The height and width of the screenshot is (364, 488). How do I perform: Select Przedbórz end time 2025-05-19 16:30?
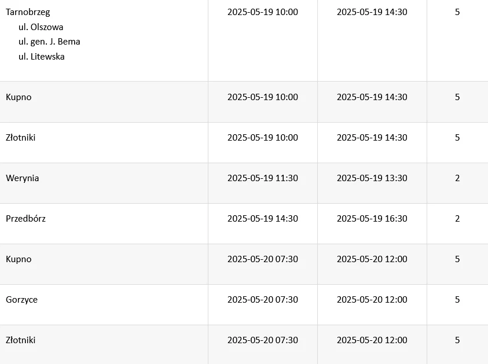(372, 219)
